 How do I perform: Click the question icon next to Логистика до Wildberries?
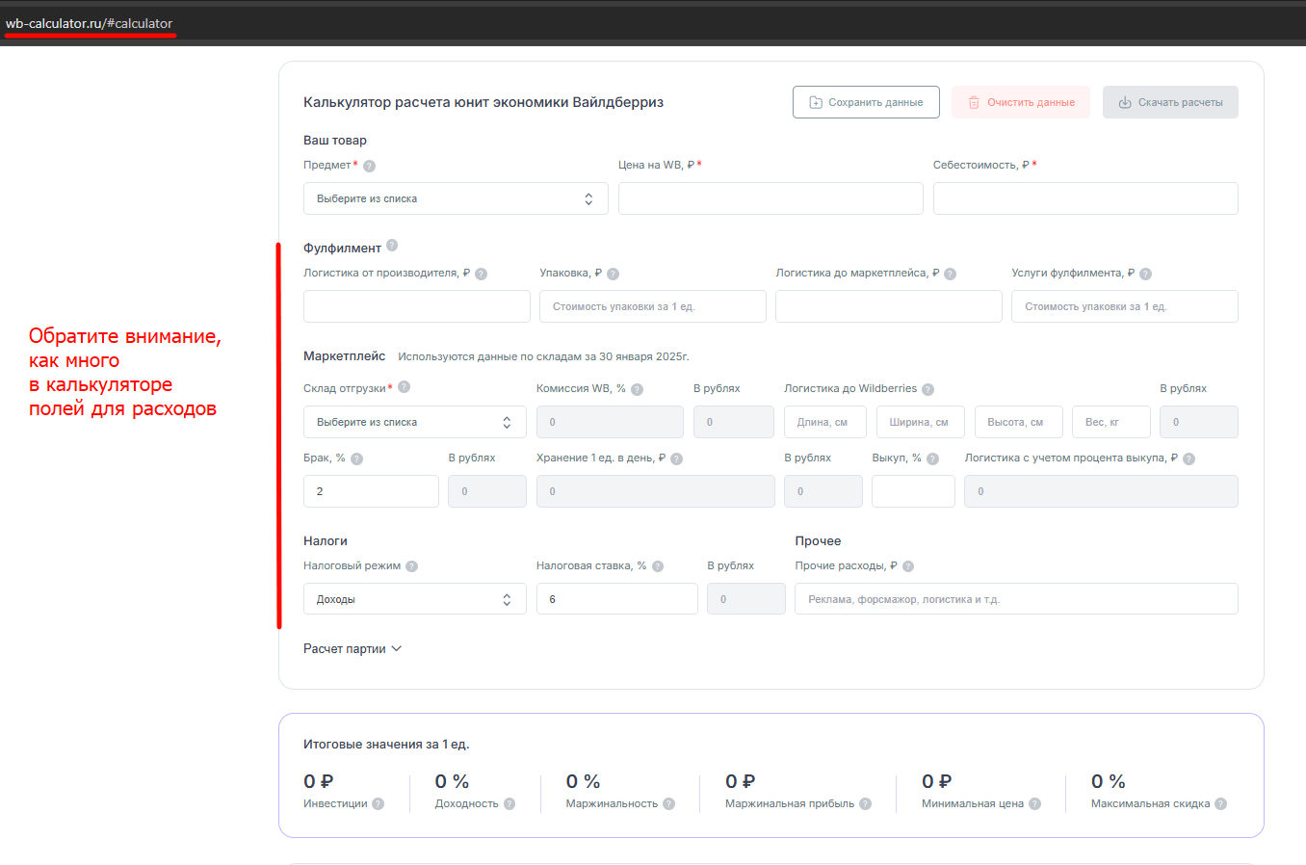coord(928,389)
